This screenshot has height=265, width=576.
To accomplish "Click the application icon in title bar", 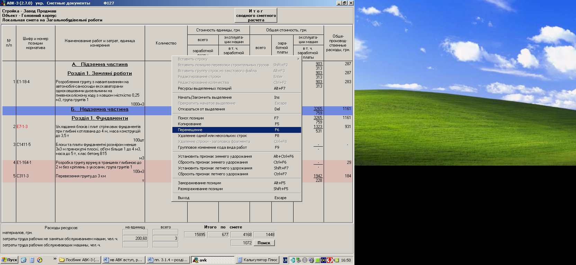I will 3,3.
